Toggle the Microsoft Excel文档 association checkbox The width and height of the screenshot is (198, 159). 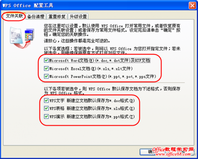coord(46,68)
